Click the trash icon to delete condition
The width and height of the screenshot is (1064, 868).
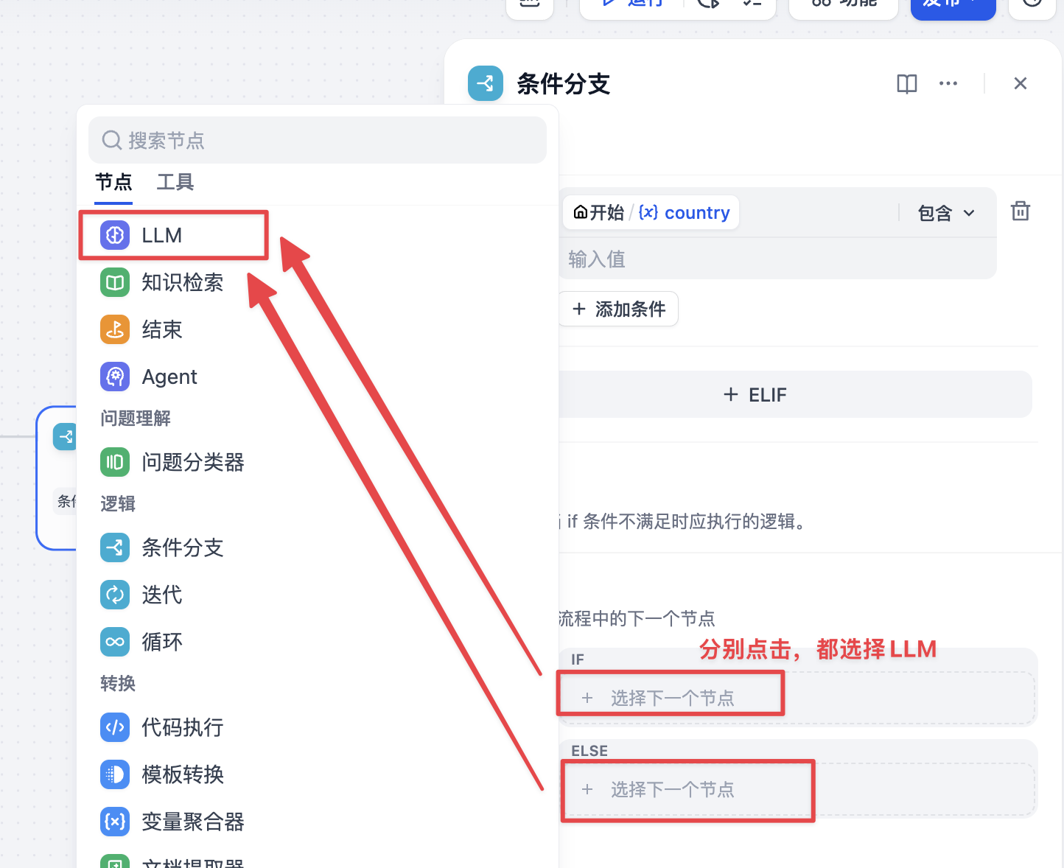[1021, 211]
